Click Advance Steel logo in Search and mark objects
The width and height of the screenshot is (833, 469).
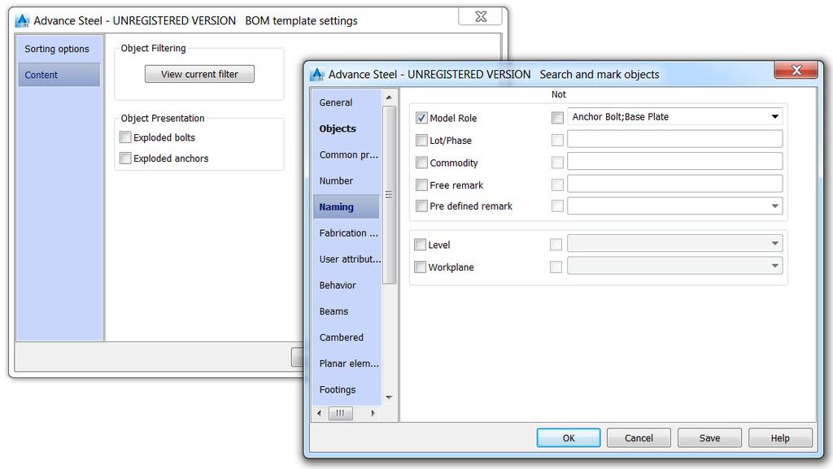318,74
